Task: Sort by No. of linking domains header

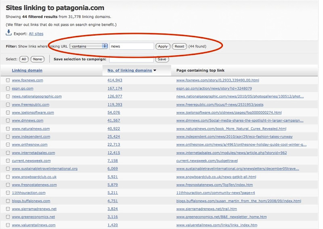Action: pos(130,70)
